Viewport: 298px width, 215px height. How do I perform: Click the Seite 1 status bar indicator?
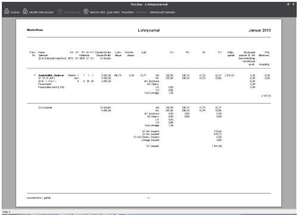6,212
